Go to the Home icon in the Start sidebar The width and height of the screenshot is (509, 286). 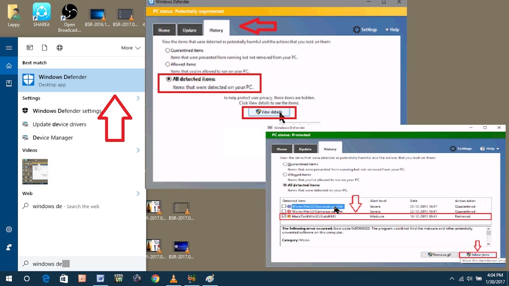tap(9, 66)
